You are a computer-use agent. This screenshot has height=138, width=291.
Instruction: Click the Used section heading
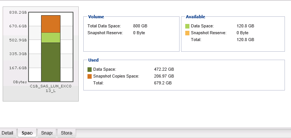tap(93, 60)
